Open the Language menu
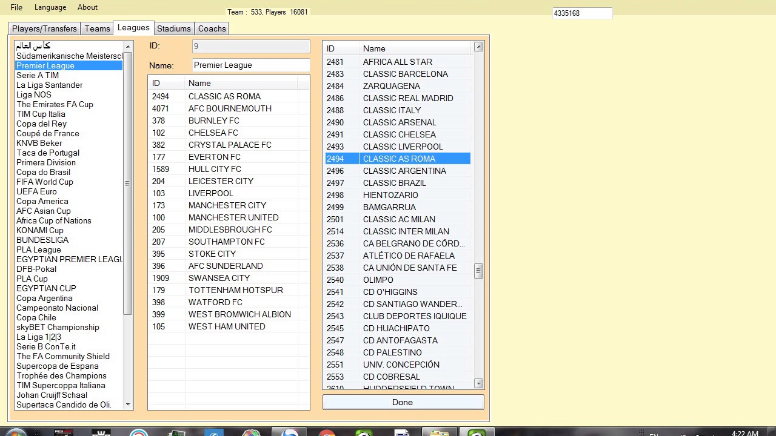The width and height of the screenshot is (776, 436). pos(50,7)
